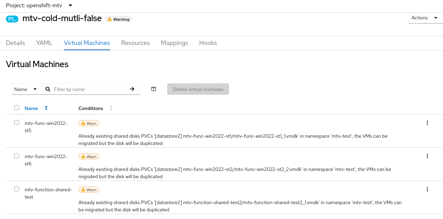
Task: Toggle the select-all rows checkbox
Action: [x=17, y=108]
